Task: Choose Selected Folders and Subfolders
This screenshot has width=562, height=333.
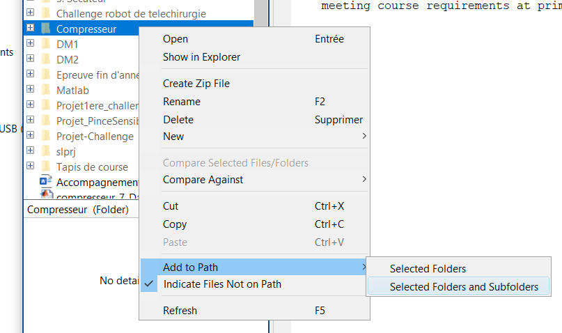Action: coord(458,287)
